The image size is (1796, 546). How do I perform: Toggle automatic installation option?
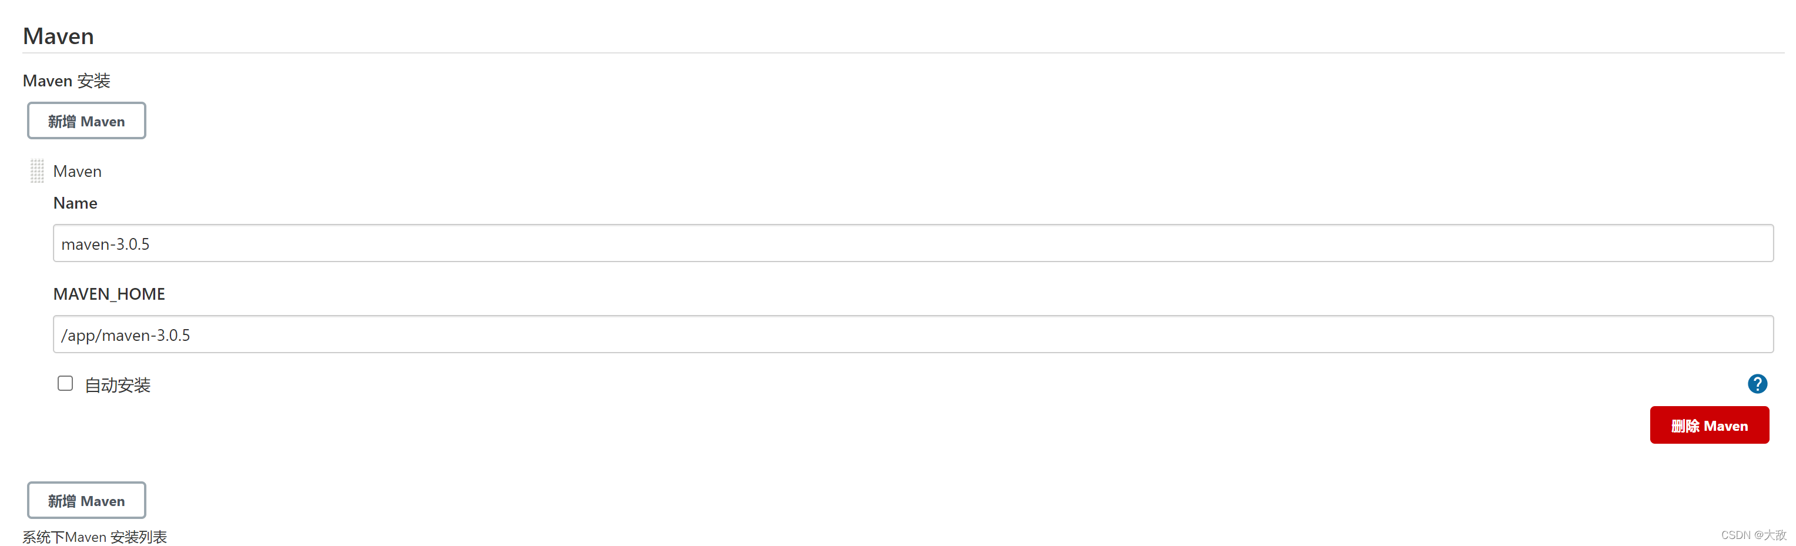[x=65, y=383]
